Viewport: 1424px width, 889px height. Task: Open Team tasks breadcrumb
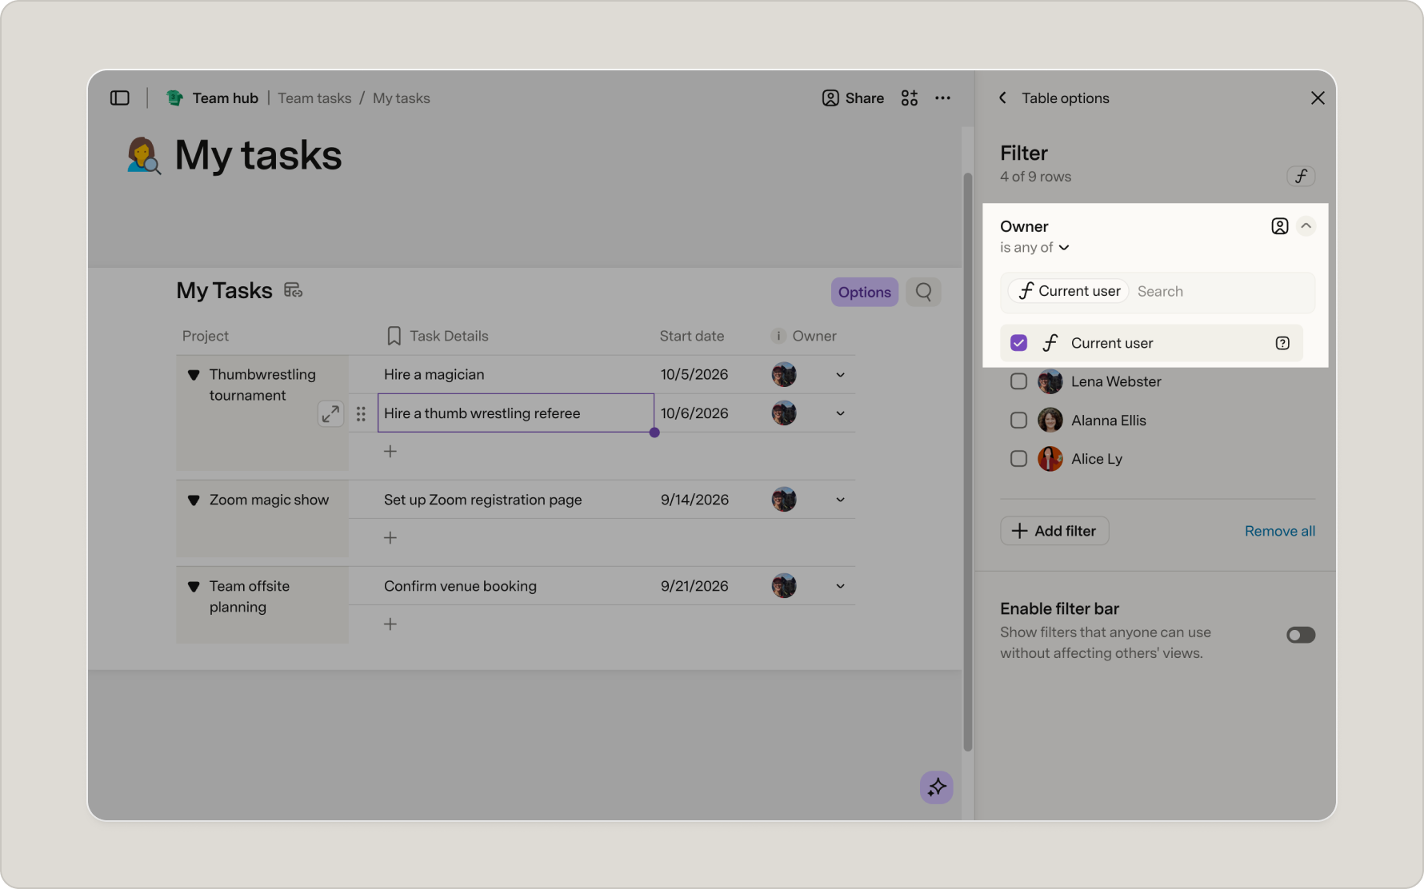tap(314, 98)
